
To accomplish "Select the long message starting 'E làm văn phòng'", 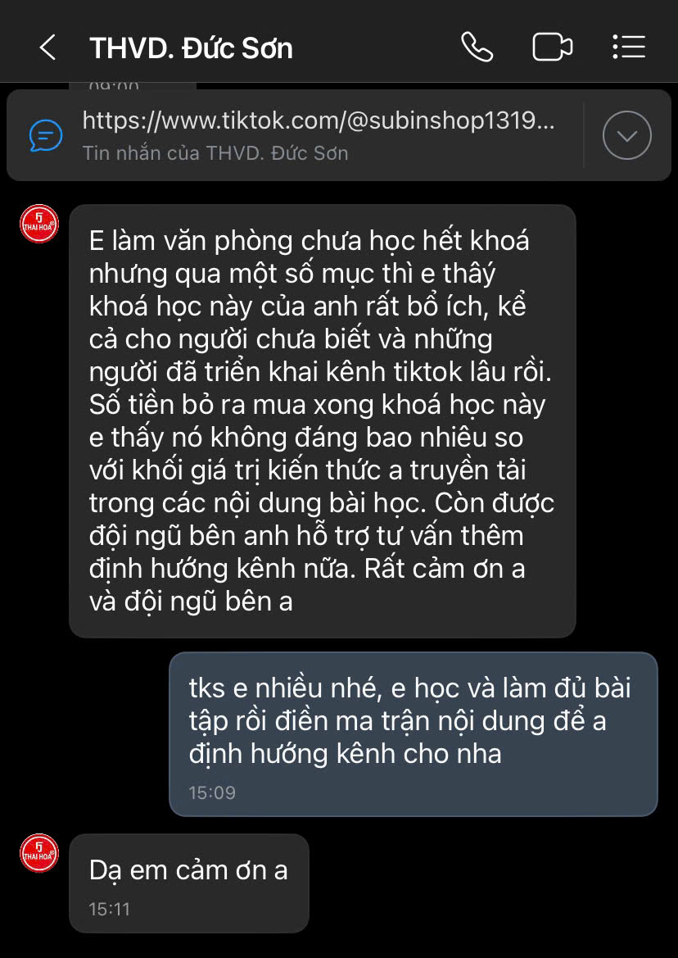I will click(323, 421).
